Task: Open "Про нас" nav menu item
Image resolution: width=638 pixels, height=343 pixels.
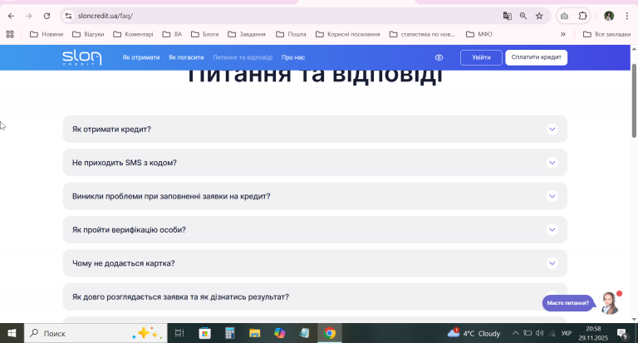Action: [x=293, y=57]
